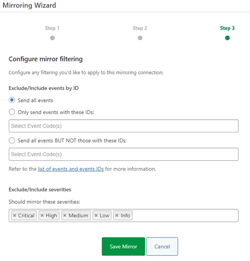Screen dimensions: 250x261
Task: Click the Step 1 progress dot
Action: point(52,38)
